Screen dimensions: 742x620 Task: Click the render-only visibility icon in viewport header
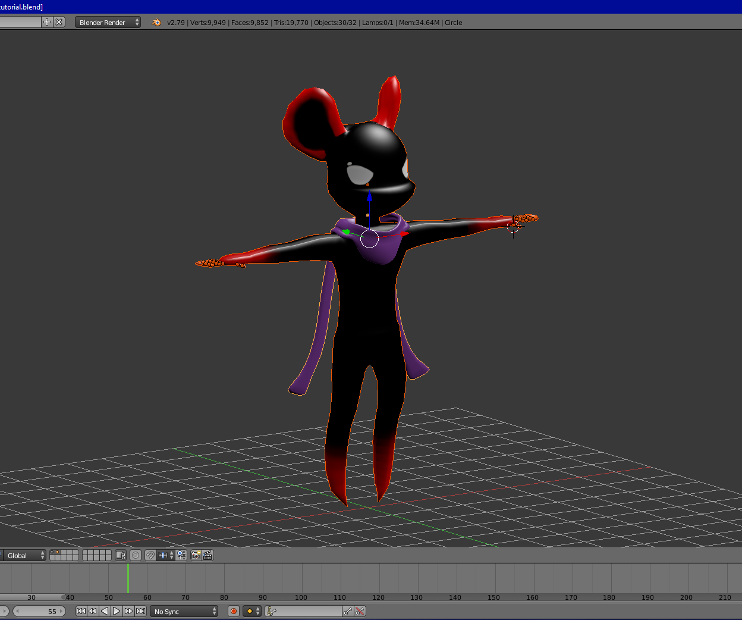point(181,555)
